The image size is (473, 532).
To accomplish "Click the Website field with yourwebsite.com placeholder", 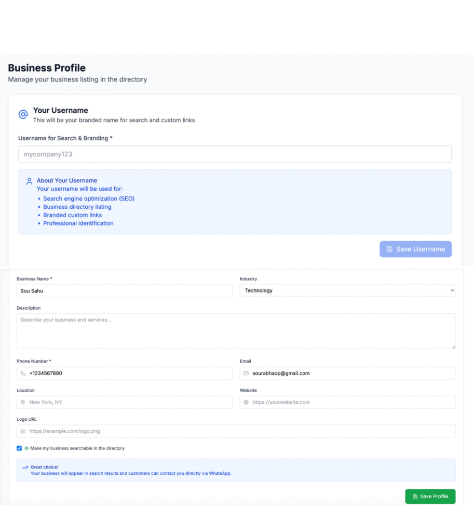I will pyautogui.click(x=352, y=402).
